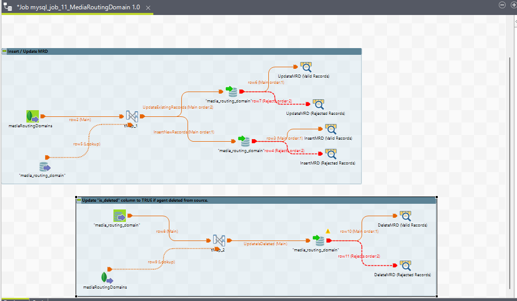Select the DeleteMRD (Valid Records) log icon
Screen dimensions: 517x301
point(406,216)
